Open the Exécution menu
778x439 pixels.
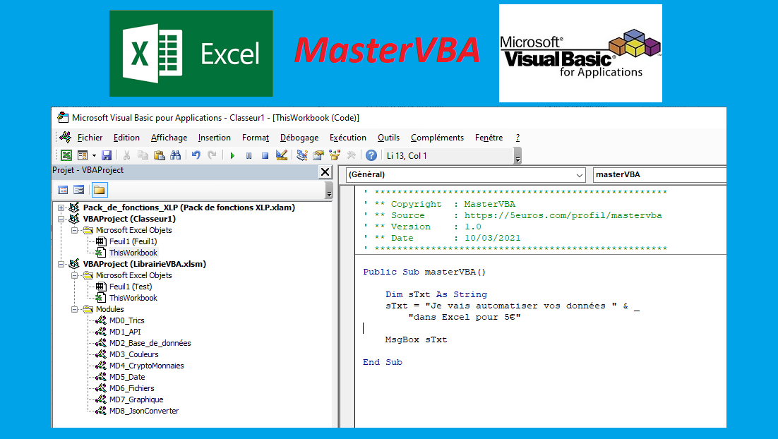(348, 138)
